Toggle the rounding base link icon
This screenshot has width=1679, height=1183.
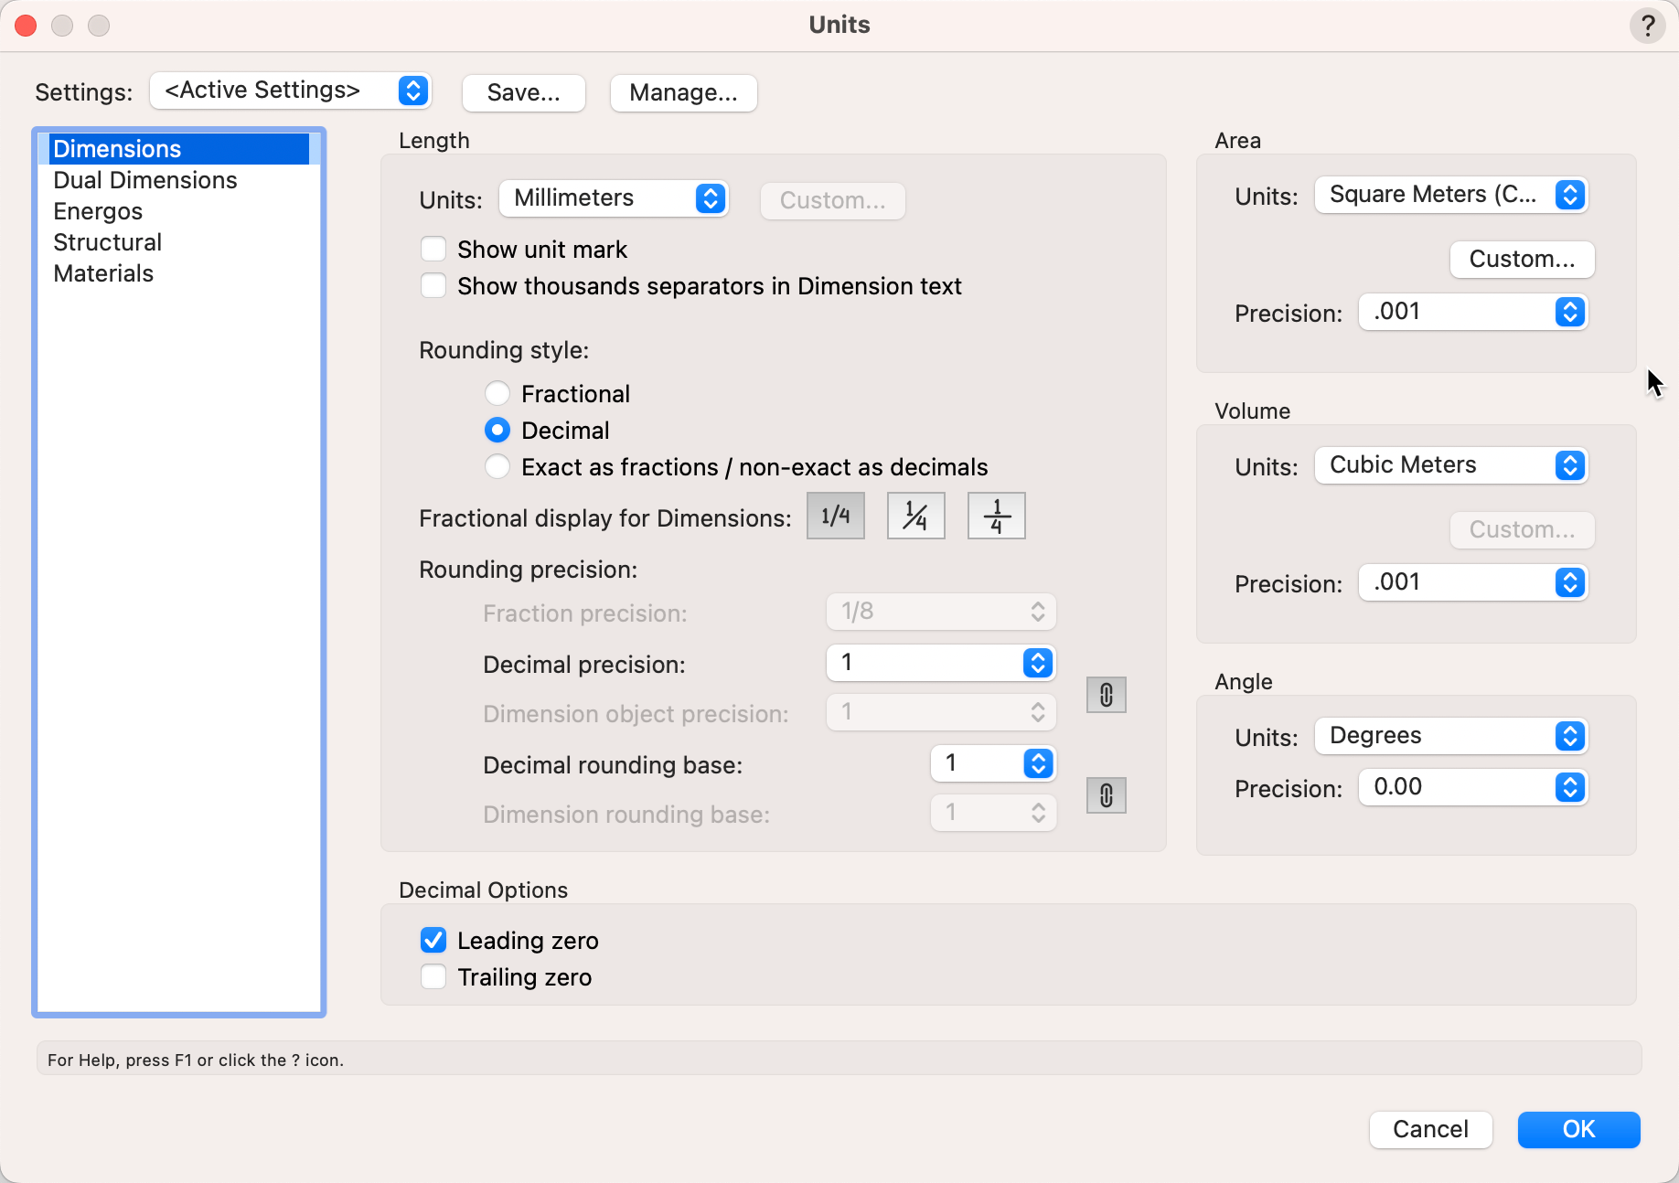click(x=1106, y=796)
